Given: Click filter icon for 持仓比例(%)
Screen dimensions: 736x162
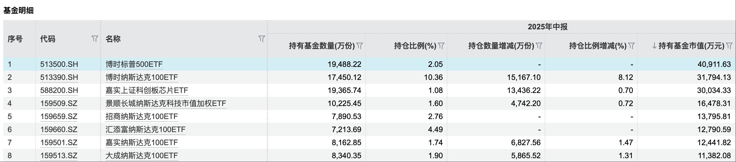Looking at the screenshot, I should pos(441,46).
